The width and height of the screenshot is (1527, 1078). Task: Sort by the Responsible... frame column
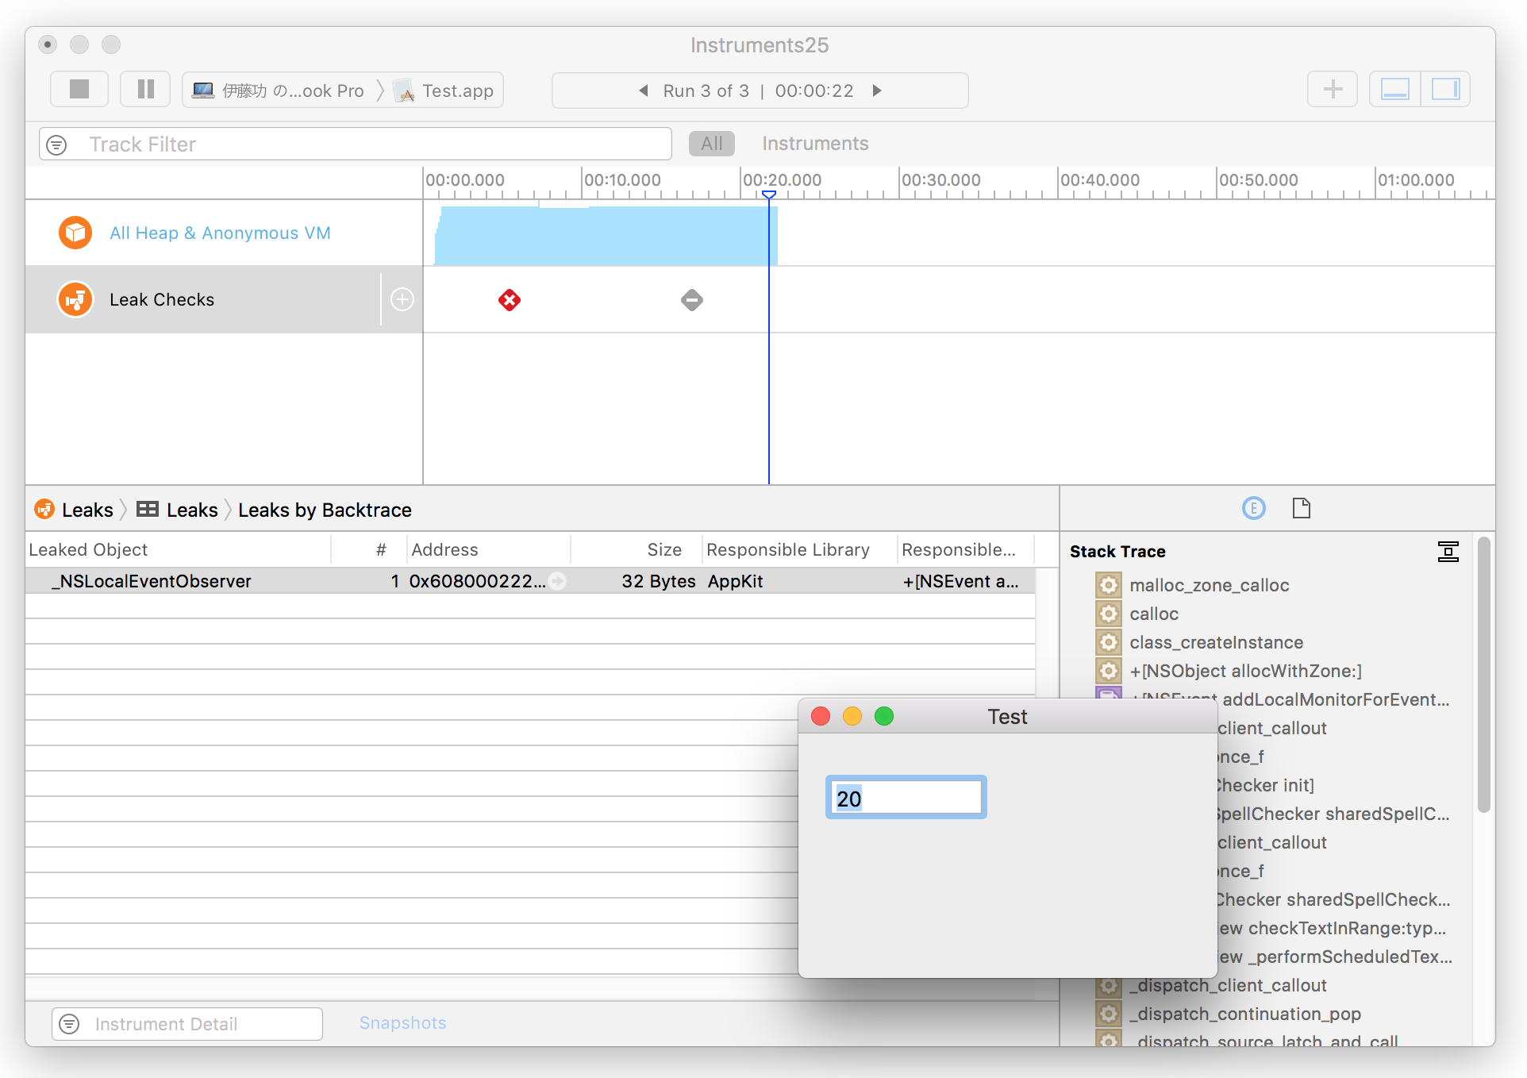point(966,549)
